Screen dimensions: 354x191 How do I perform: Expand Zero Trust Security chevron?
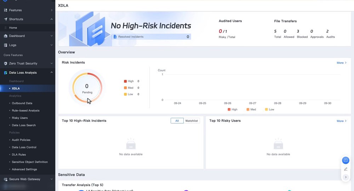click(52, 63)
